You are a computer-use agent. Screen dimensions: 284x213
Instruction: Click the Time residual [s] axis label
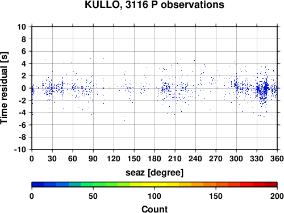pyautogui.click(x=4, y=88)
